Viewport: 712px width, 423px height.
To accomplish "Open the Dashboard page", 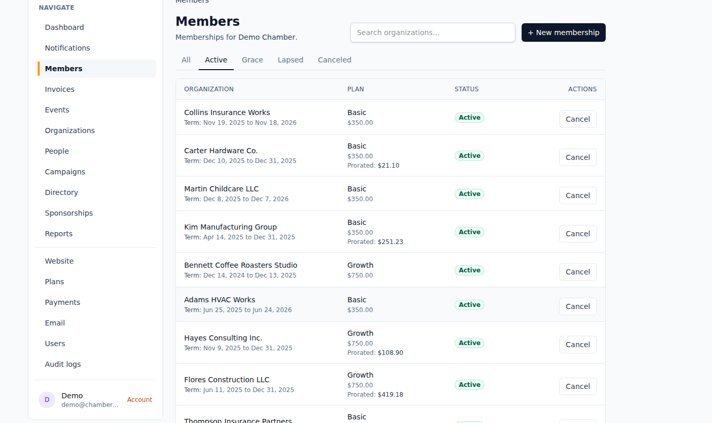I will pos(64,27).
